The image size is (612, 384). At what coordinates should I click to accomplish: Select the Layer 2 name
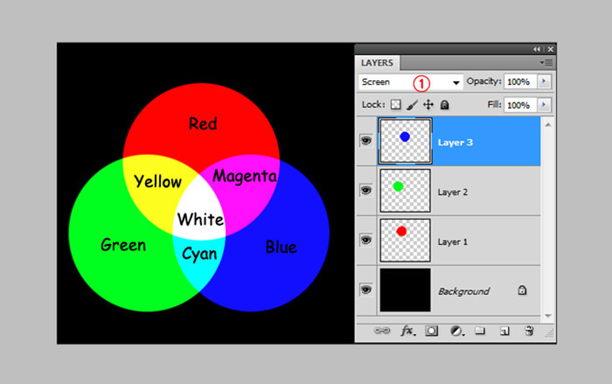coord(452,192)
